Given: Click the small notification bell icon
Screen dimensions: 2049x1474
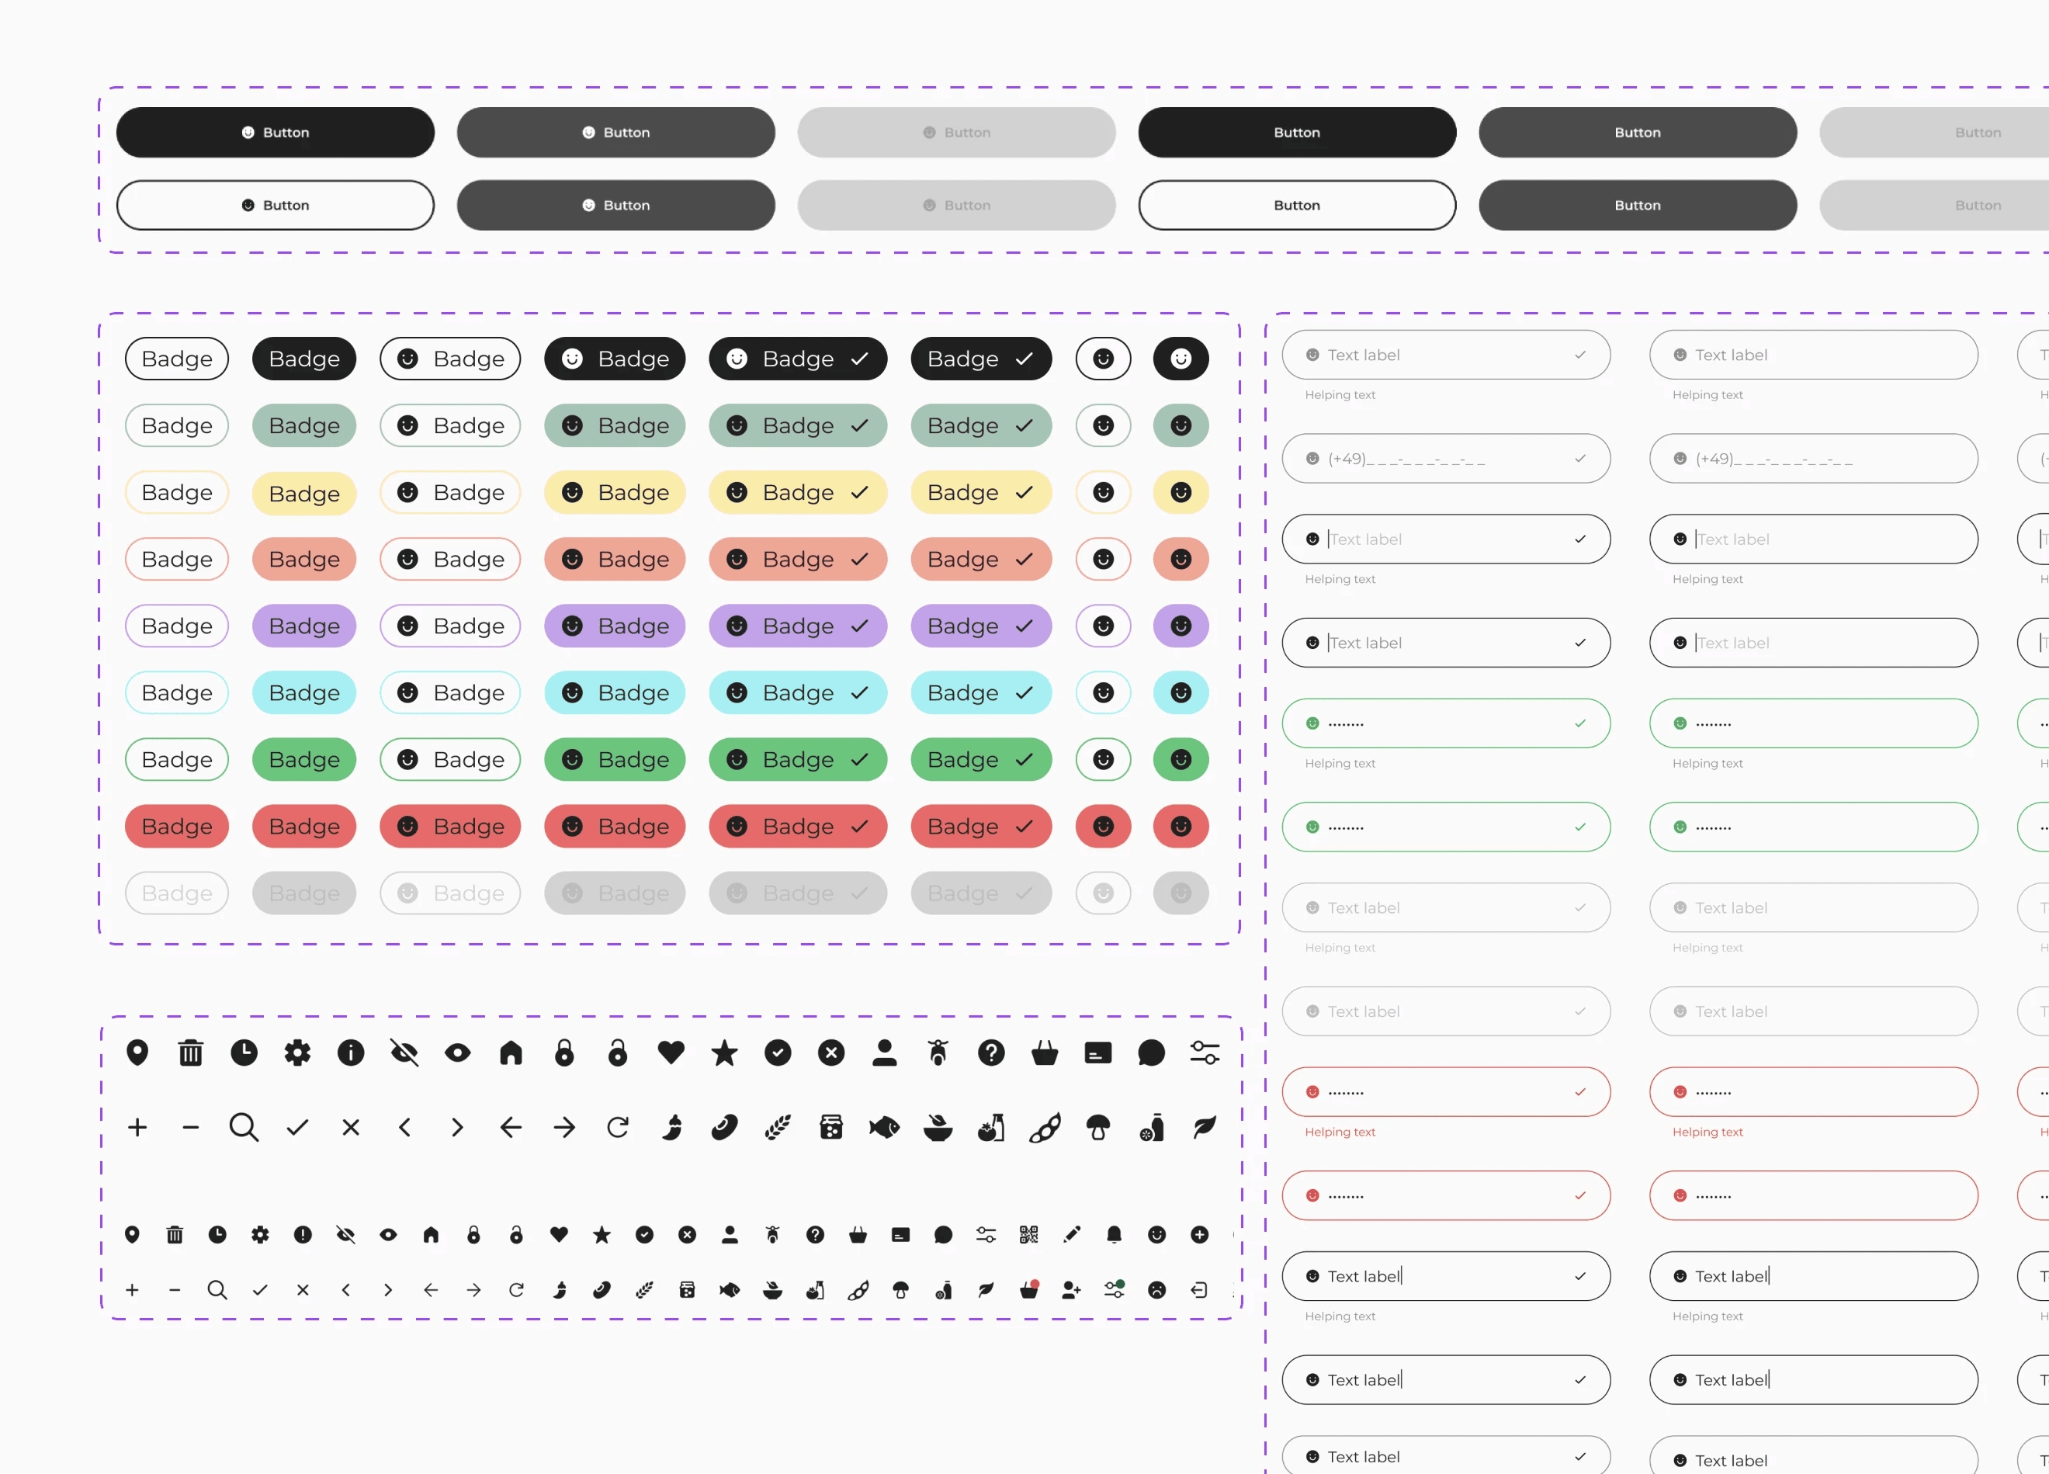Looking at the screenshot, I should click(1114, 1234).
